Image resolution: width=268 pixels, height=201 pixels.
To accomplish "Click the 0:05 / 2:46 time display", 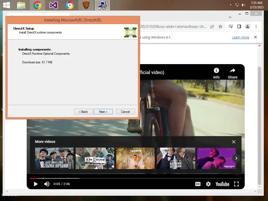I will (62, 184).
